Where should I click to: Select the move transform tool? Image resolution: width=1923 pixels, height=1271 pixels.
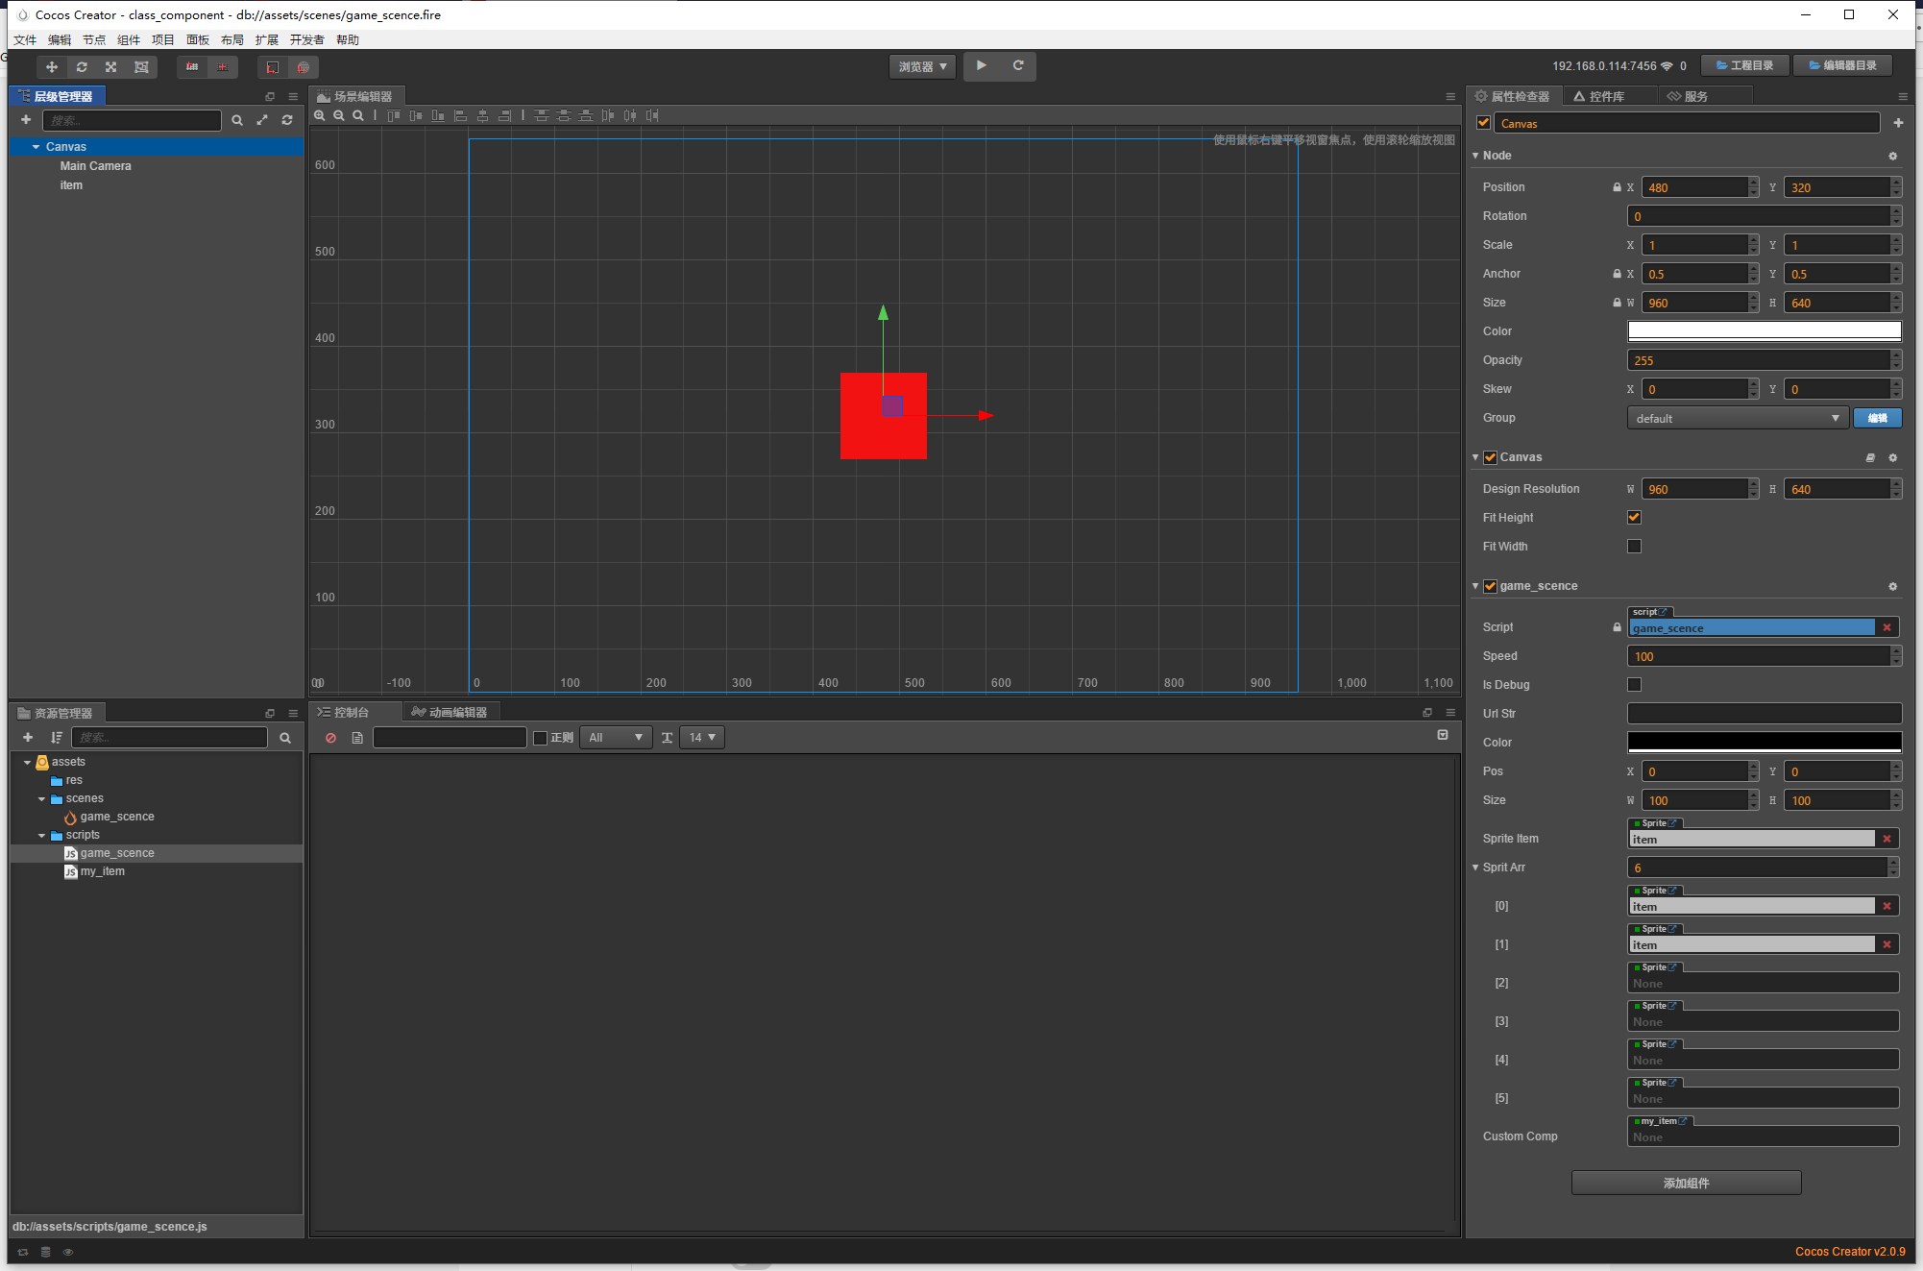pyautogui.click(x=52, y=66)
